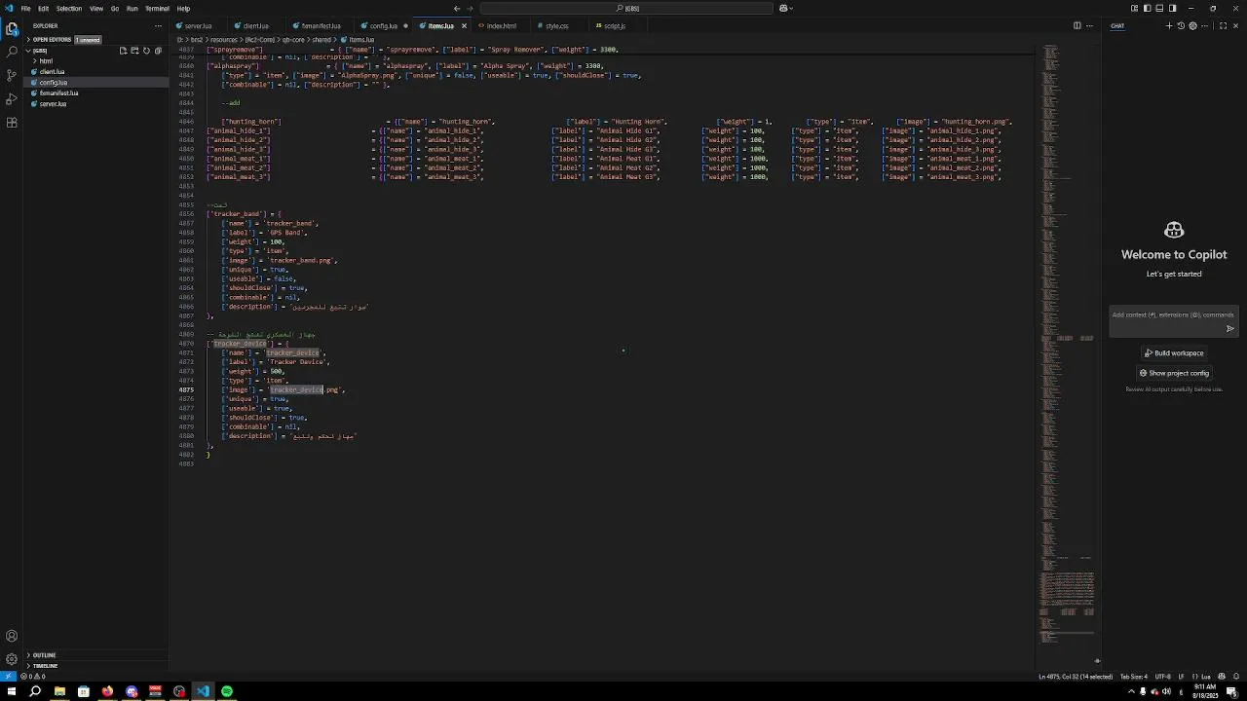Screen dimensions: 1247x701
Task: Click New File icon in explorer header
Action: (124, 51)
